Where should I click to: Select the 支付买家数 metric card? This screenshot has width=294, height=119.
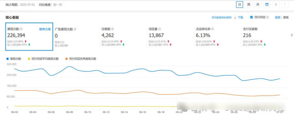pos(264,37)
